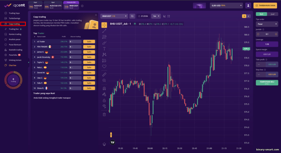Hide all drawings with eye icon
281x153 pixels.
[x=104, y=106]
